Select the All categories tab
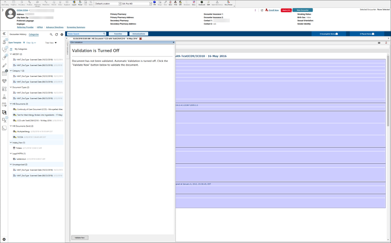This screenshot has height=243, width=391. click(x=11, y=49)
